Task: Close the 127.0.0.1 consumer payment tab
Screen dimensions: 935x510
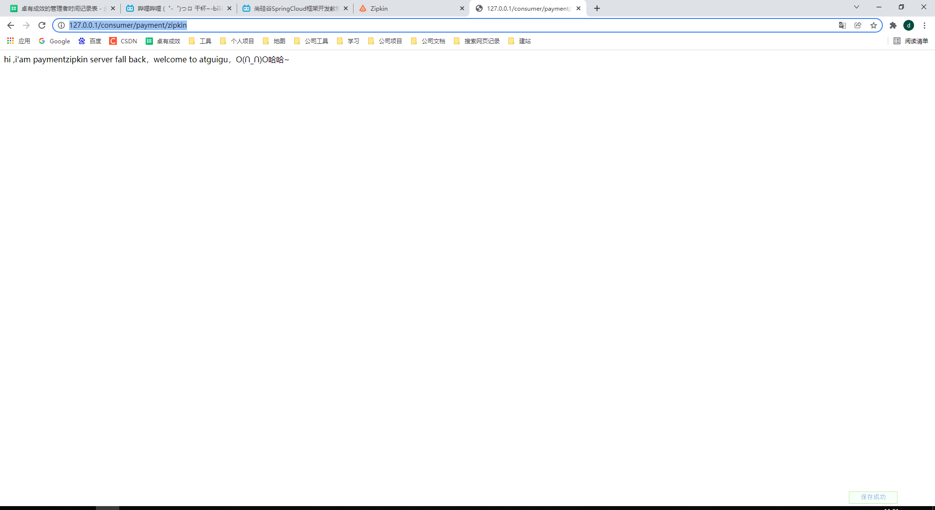Action: 579,8
